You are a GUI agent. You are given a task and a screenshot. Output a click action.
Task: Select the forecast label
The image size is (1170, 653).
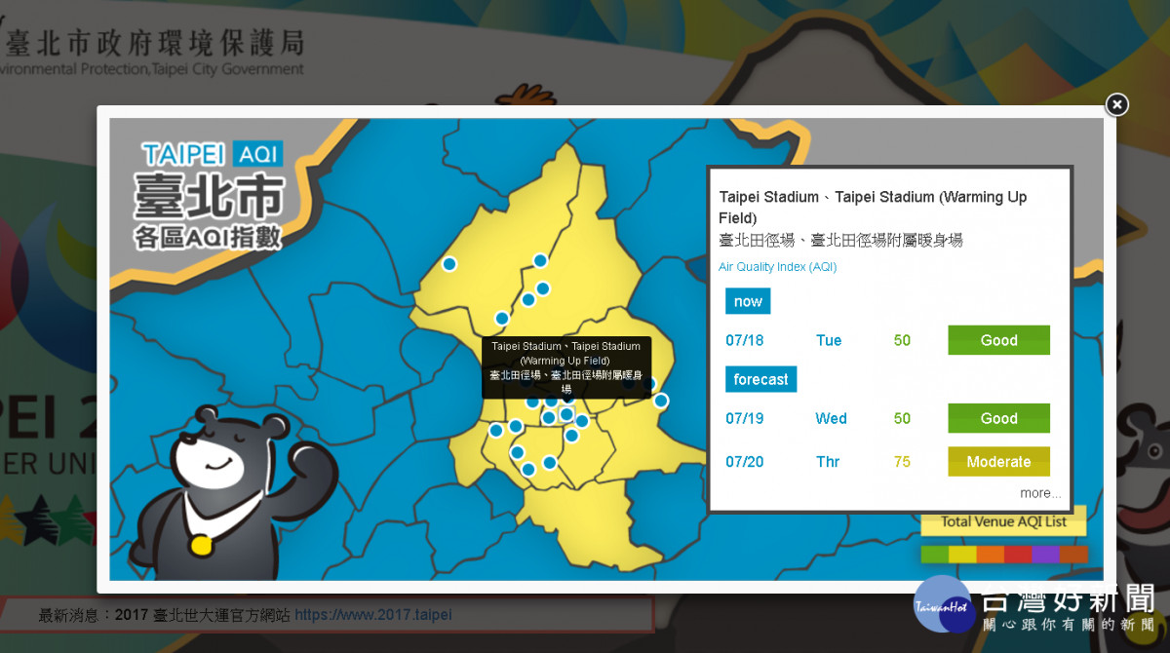pyautogui.click(x=760, y=379)
